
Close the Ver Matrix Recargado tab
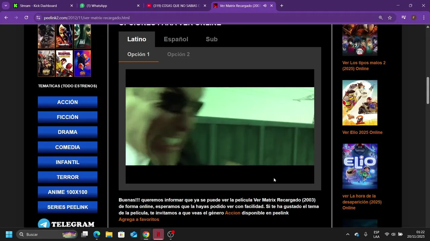tap(271, 6)
